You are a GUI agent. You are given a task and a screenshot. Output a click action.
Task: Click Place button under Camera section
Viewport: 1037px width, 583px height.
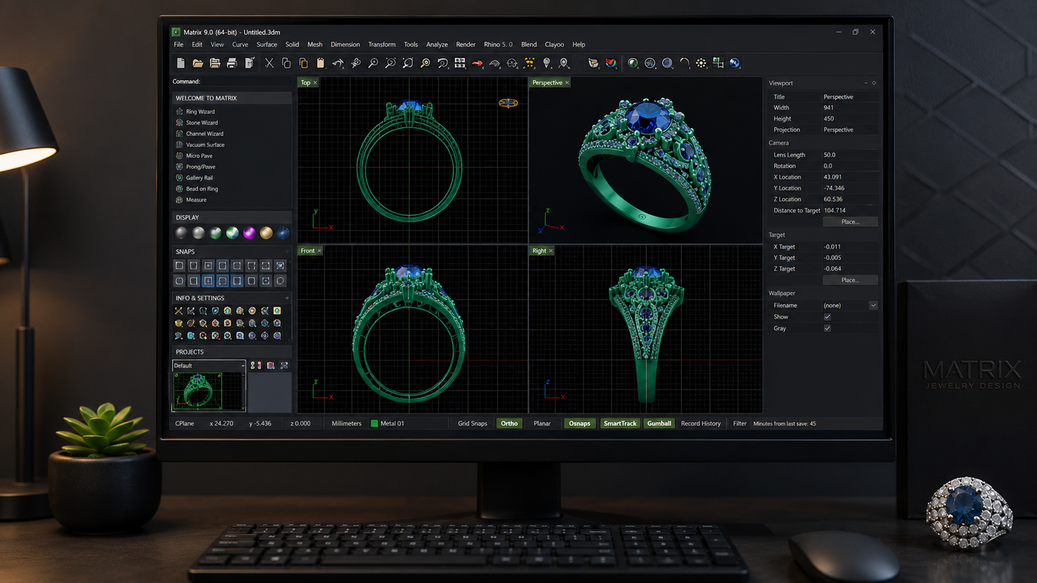(x=850, y=222)
